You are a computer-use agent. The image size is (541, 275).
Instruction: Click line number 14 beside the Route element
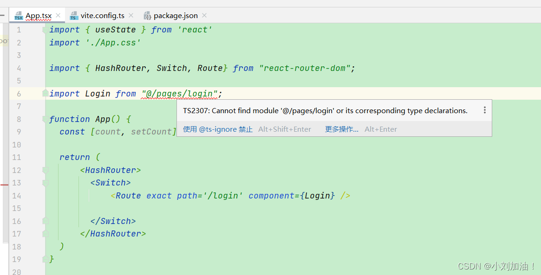pos(17,195)
